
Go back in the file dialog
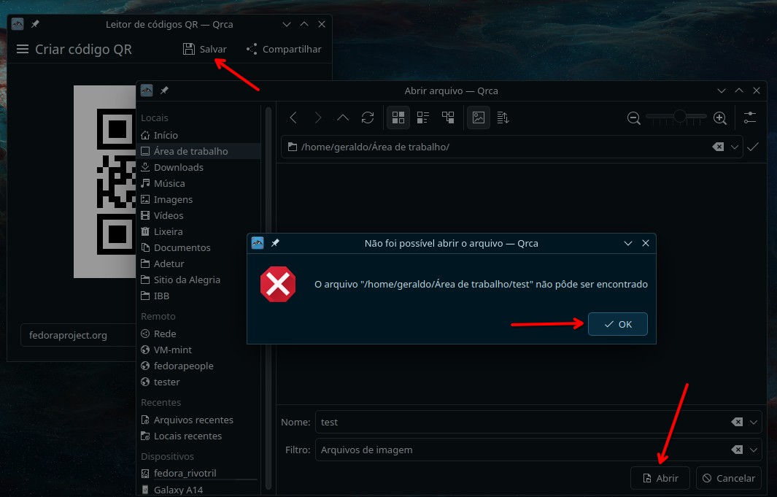coord(293,117)
